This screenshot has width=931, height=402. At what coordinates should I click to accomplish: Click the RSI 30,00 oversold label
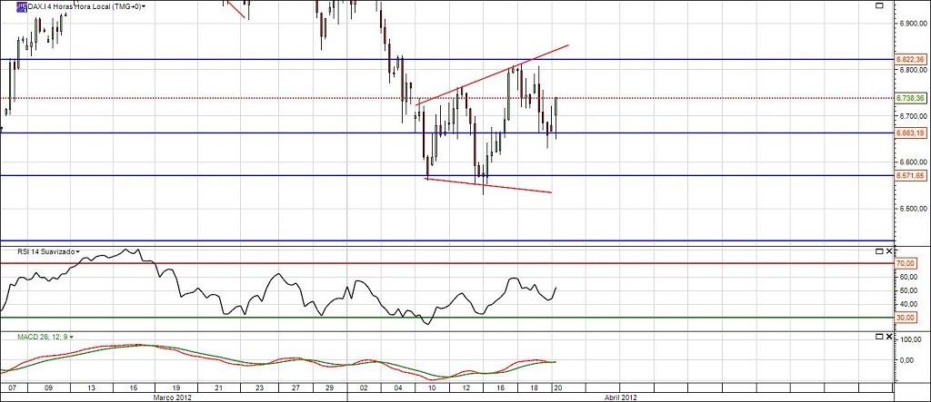(x=906, y=318)
